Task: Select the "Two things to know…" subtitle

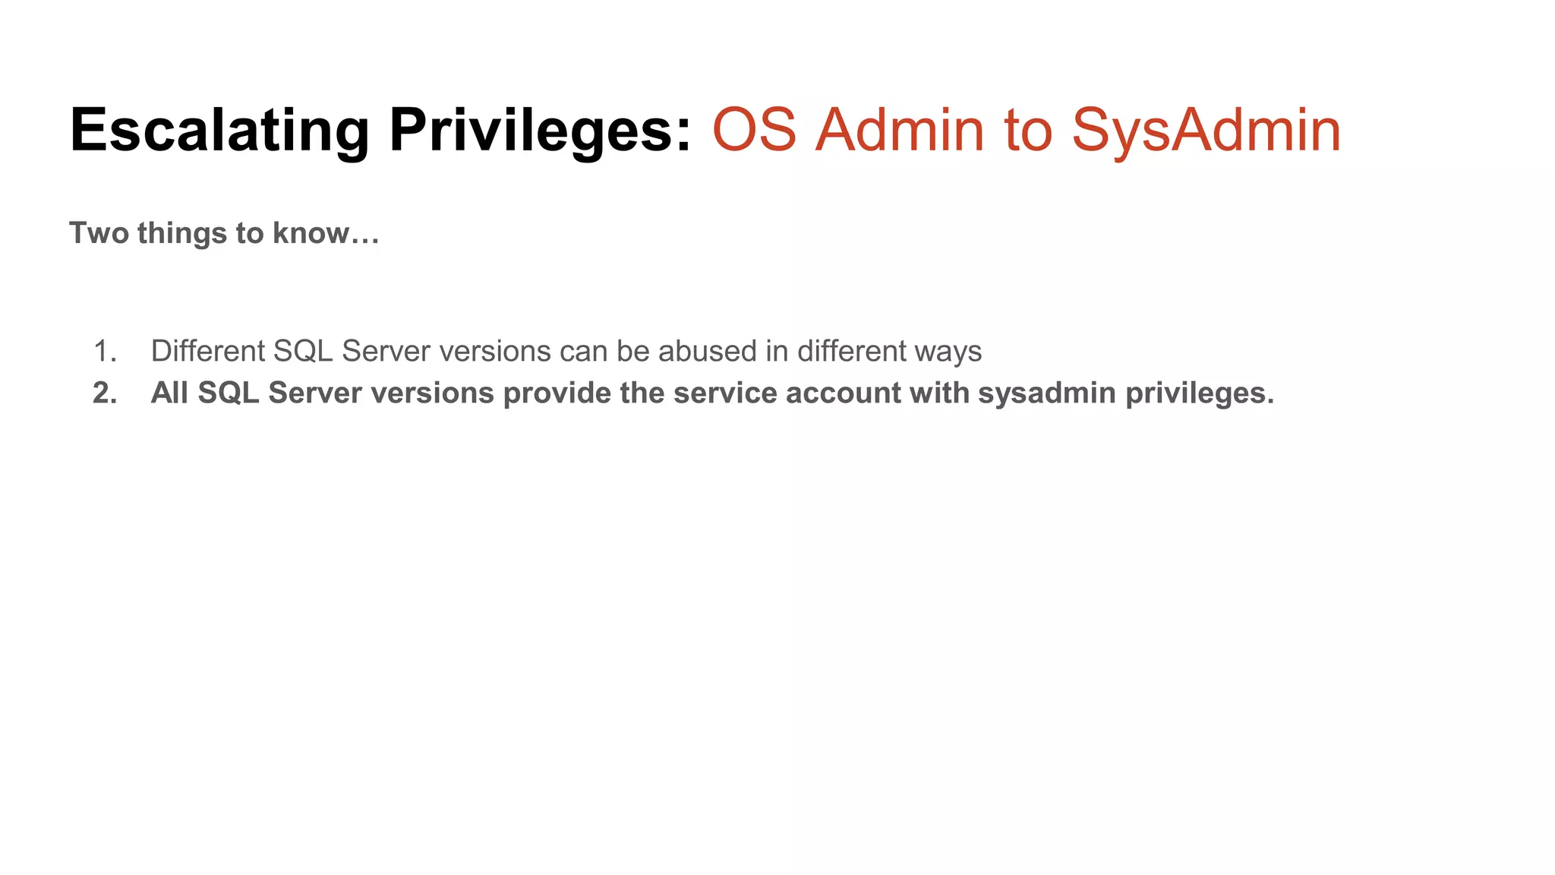Action: point(224,233)
